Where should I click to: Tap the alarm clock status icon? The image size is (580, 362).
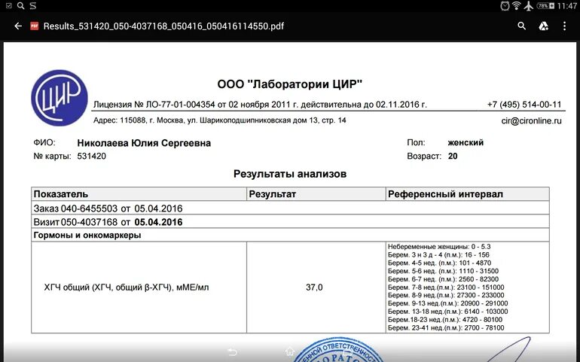pos(505,5)
